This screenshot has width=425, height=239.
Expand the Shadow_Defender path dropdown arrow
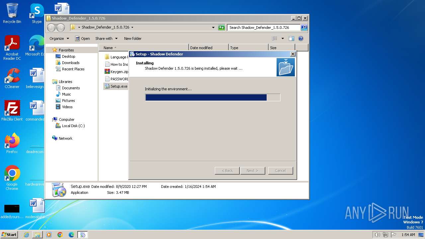(132, 28)
